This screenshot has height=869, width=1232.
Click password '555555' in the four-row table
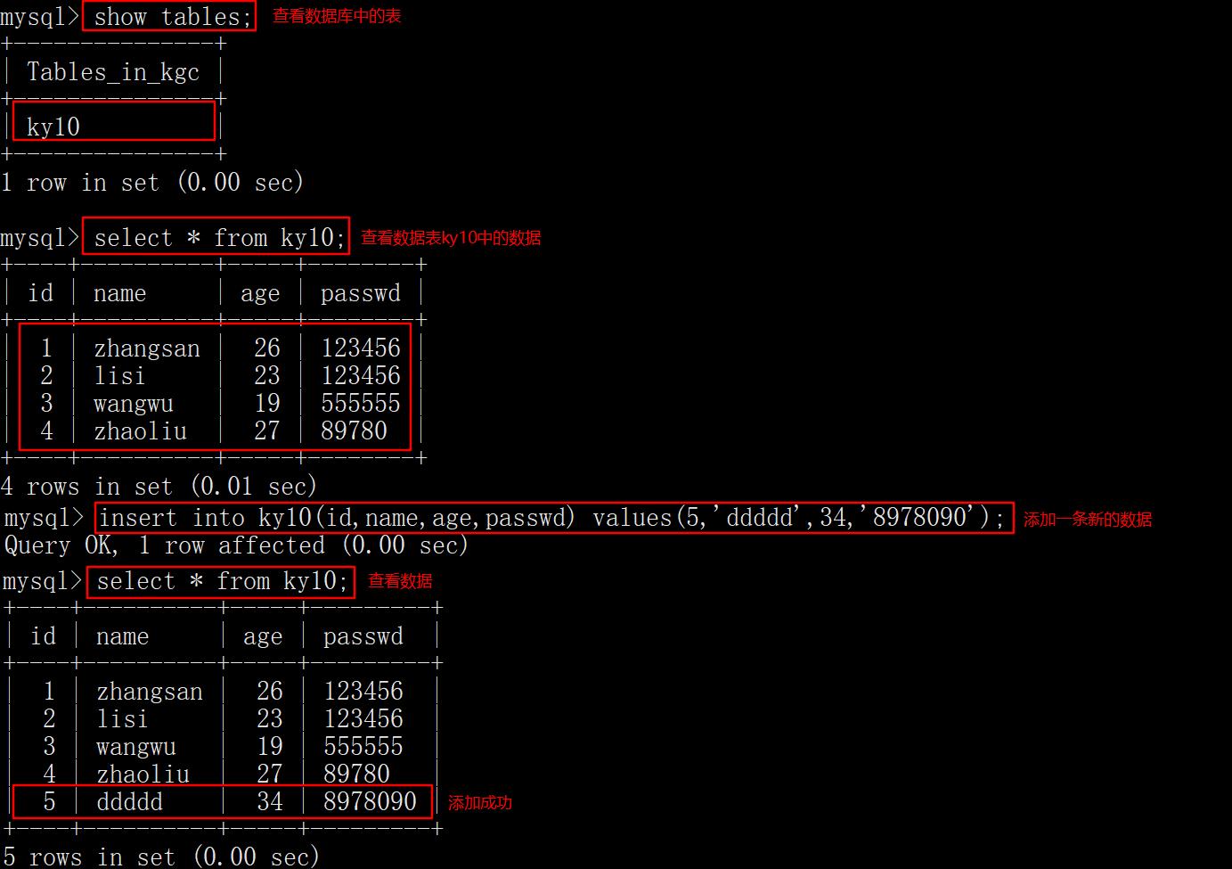click(361, 403)
